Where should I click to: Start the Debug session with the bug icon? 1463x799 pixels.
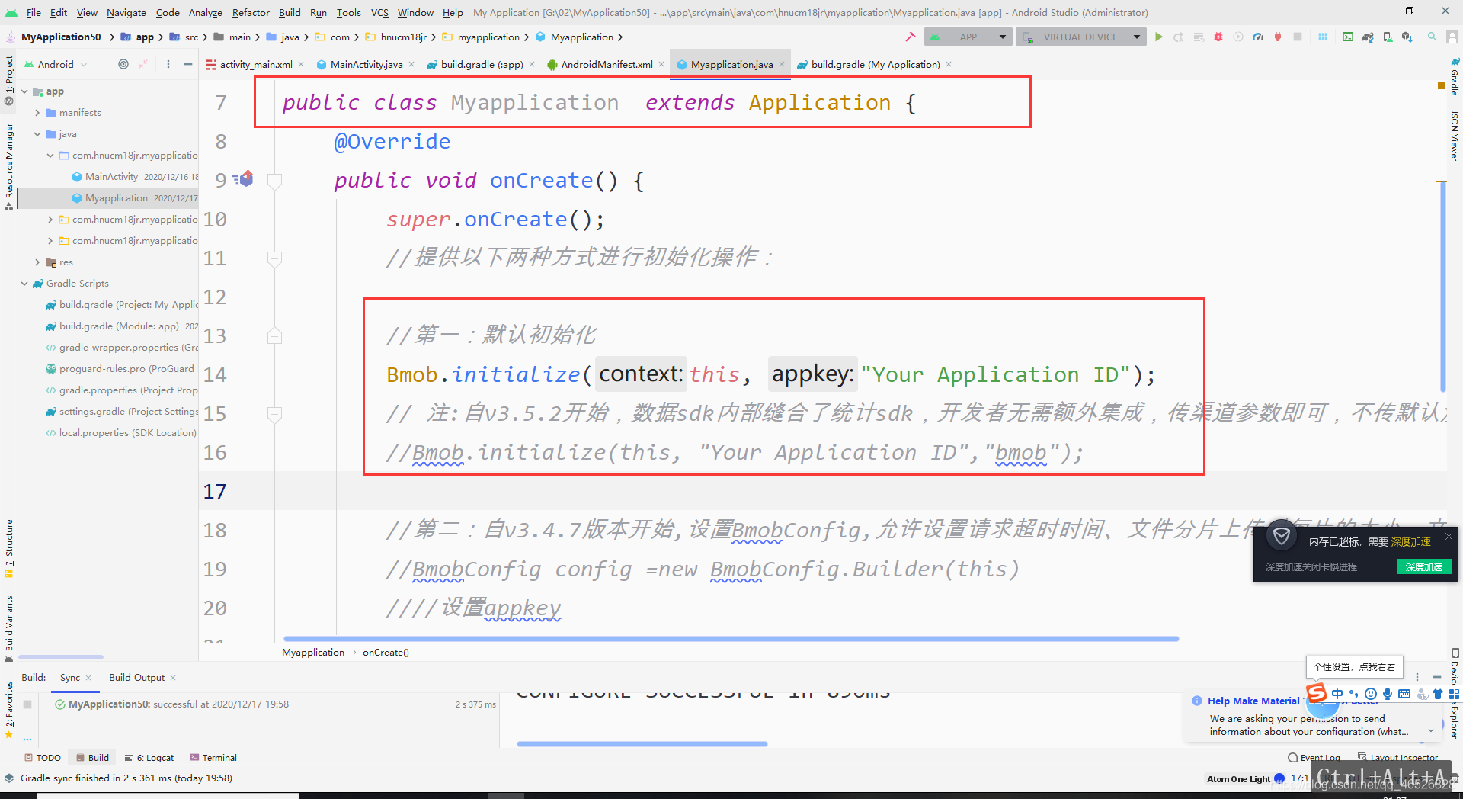point(1218,37)
